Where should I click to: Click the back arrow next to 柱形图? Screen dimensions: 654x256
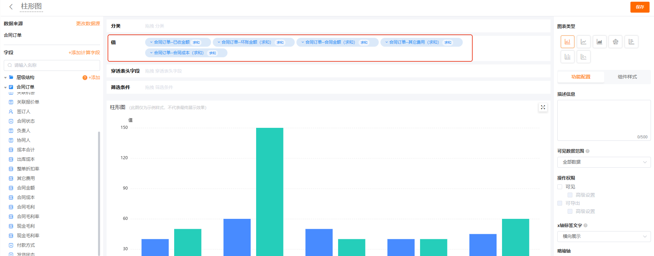tap(11, 7)
